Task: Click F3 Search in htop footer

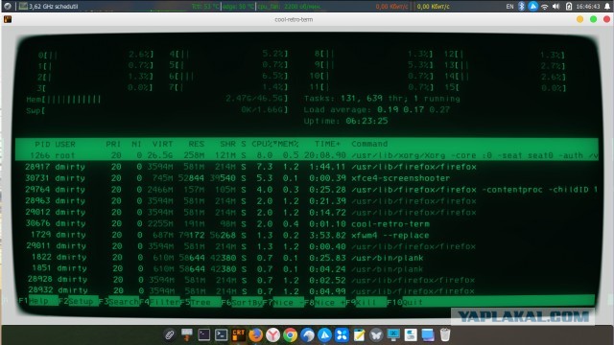Action: pos(119,302)
